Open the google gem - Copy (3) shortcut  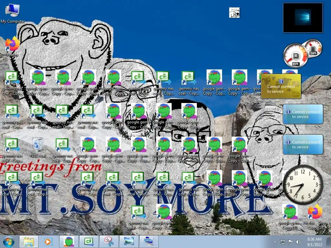pyautogui.click(x=290, y=217)
